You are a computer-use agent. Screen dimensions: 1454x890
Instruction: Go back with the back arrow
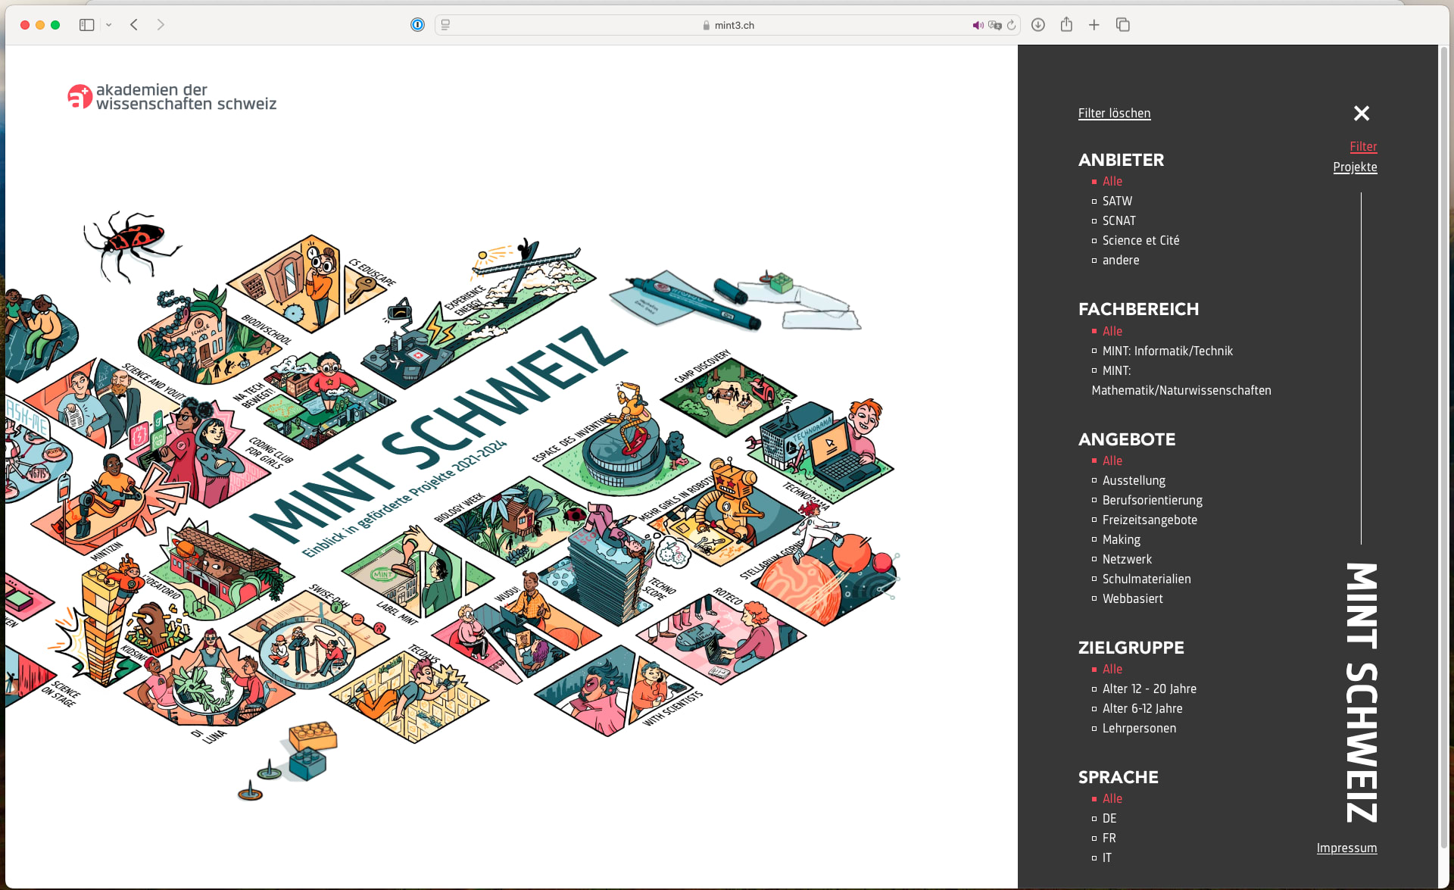pos(134,25)
